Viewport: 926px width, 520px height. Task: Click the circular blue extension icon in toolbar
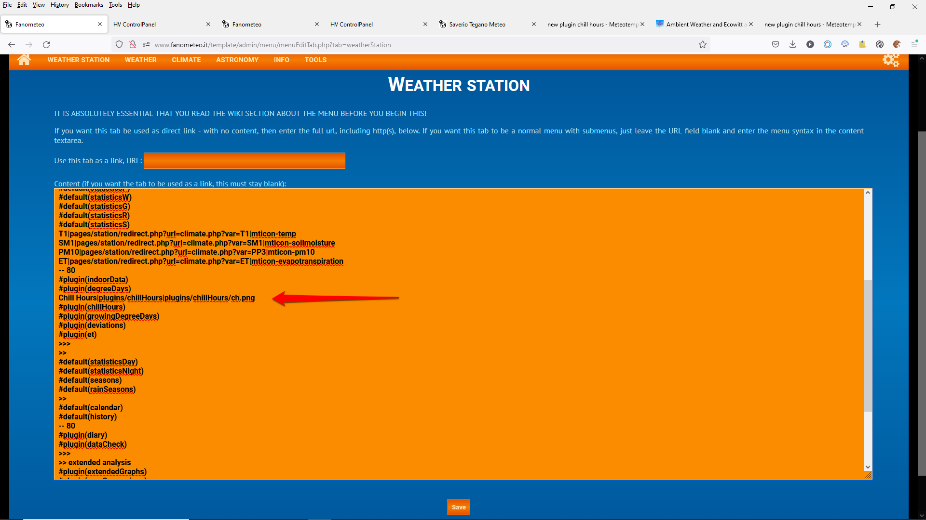click(x=828, y=45)
